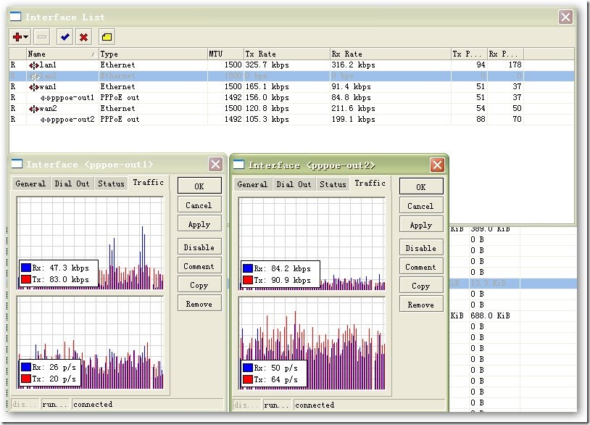
Task: Click Comment in pppoe-out1 dialog
Action: coord(199,266)
